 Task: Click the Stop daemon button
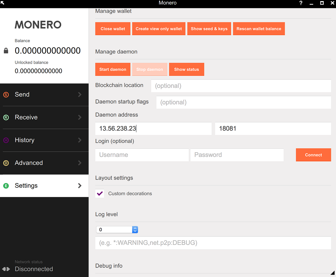[150, 69]
